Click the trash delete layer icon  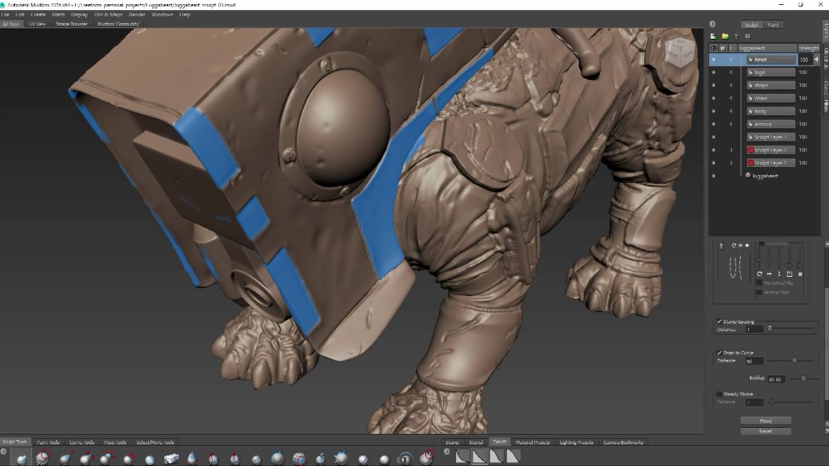[736, 36]
